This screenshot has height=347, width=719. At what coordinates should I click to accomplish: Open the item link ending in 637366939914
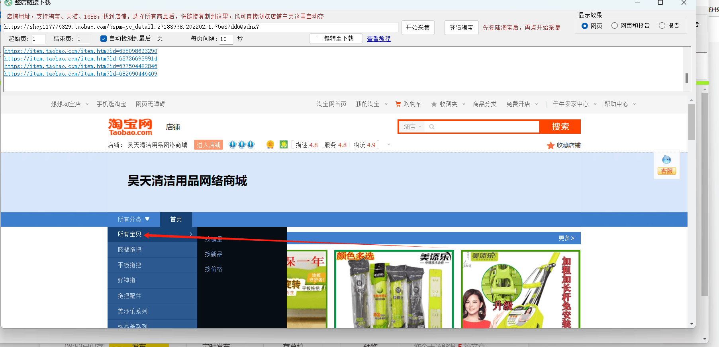coord(81,58)
